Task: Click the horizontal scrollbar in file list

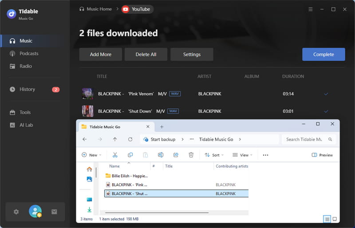Action: coord(157,212)
